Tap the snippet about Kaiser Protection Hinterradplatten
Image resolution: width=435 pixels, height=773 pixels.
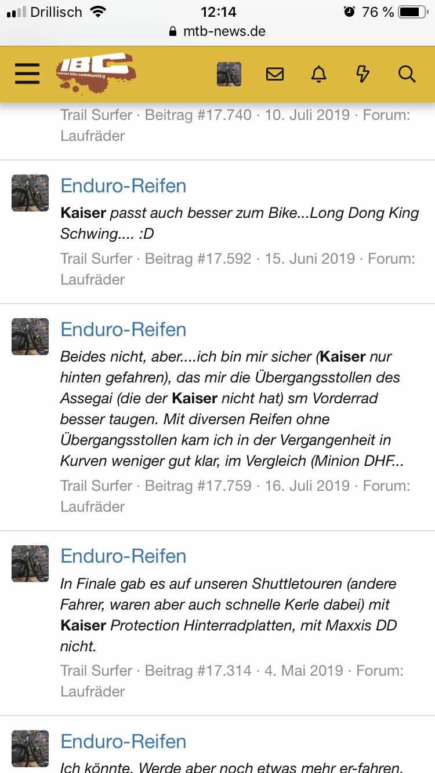232,615
